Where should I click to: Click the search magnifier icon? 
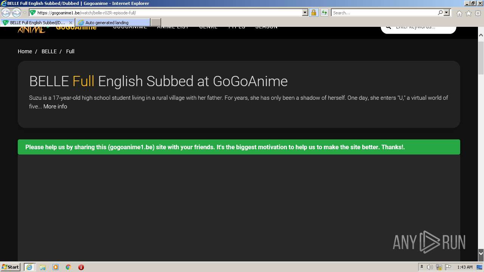click(440, 12)
